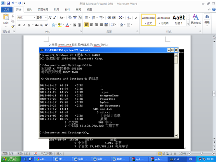The height and width of the screenshot is (163, 217).
Task: Open the Editing binoculars group
Action: (207, 20)
